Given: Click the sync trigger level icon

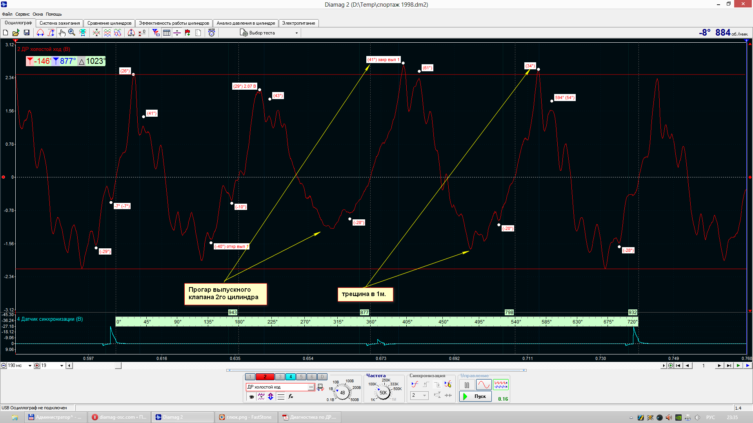Looking at the screenshot, I should pyautogui.click(x=415, y=385).
